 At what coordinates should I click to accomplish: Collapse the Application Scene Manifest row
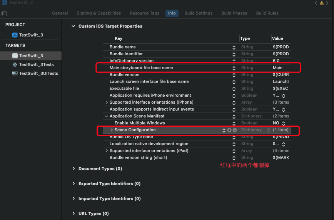point(106,116)
